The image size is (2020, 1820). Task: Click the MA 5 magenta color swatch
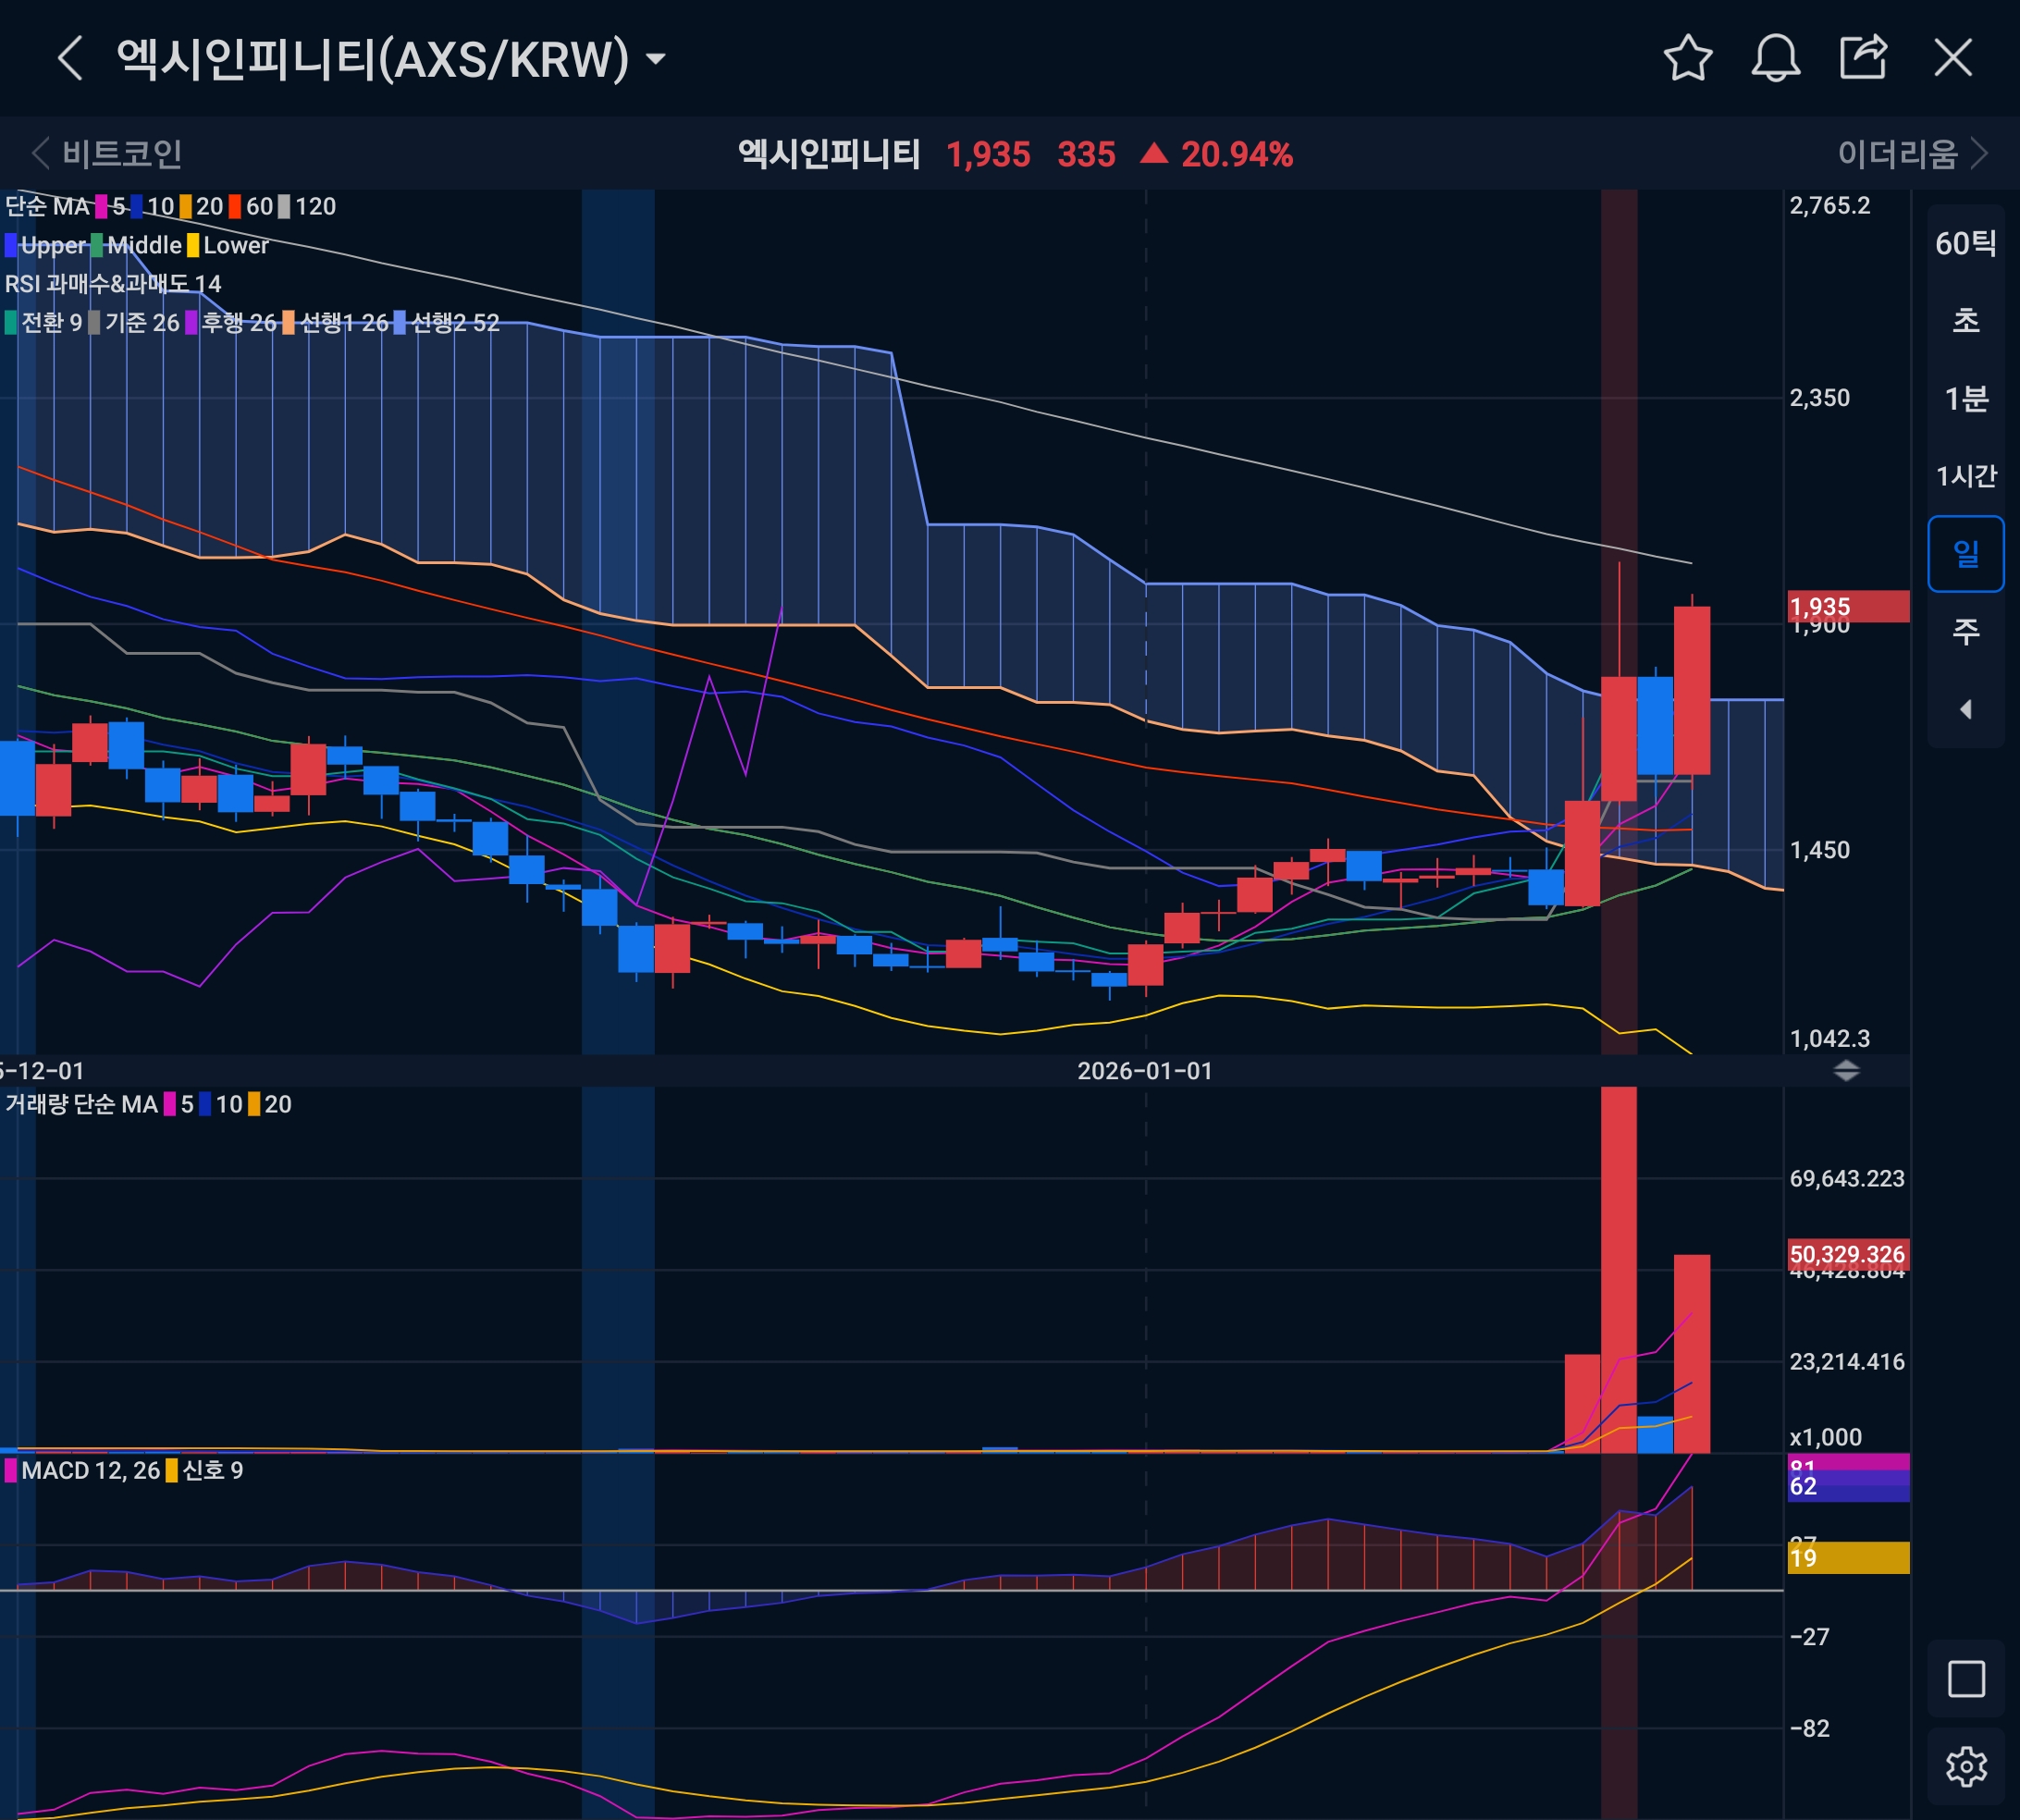point(101,207)
